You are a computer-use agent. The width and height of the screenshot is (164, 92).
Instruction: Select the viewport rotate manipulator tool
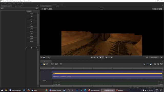click(x=47, y=57)
